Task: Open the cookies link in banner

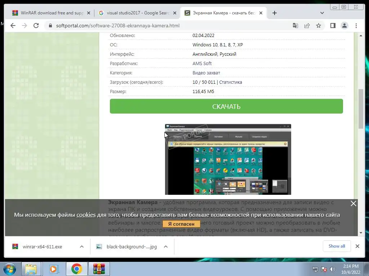Action: [x=86, y=215]
